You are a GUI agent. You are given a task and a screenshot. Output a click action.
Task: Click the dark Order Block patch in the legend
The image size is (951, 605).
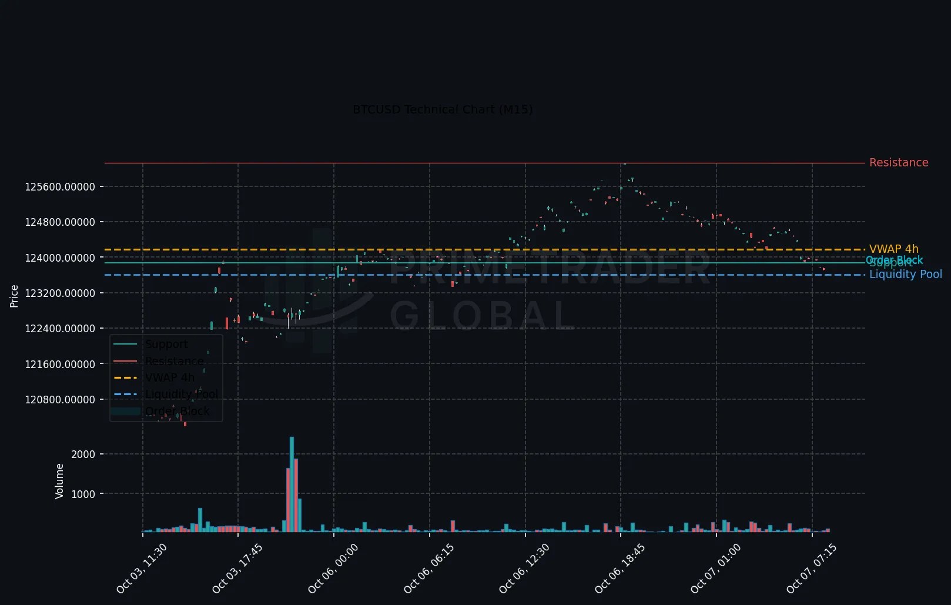[125, 412]
